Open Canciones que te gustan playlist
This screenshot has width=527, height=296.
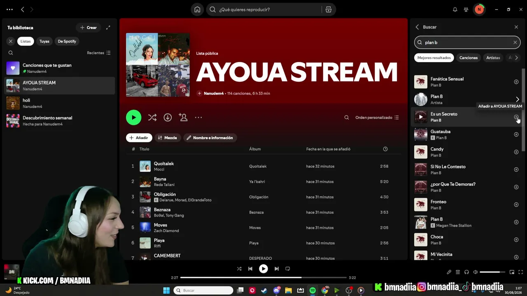60,68
